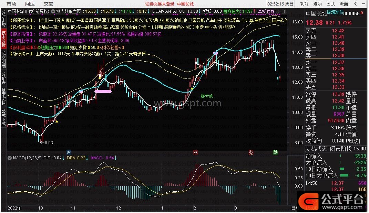This screenshot has width=369, height=213.
Task: Open the 公式 menu
Action: click(x=331, y=4)
